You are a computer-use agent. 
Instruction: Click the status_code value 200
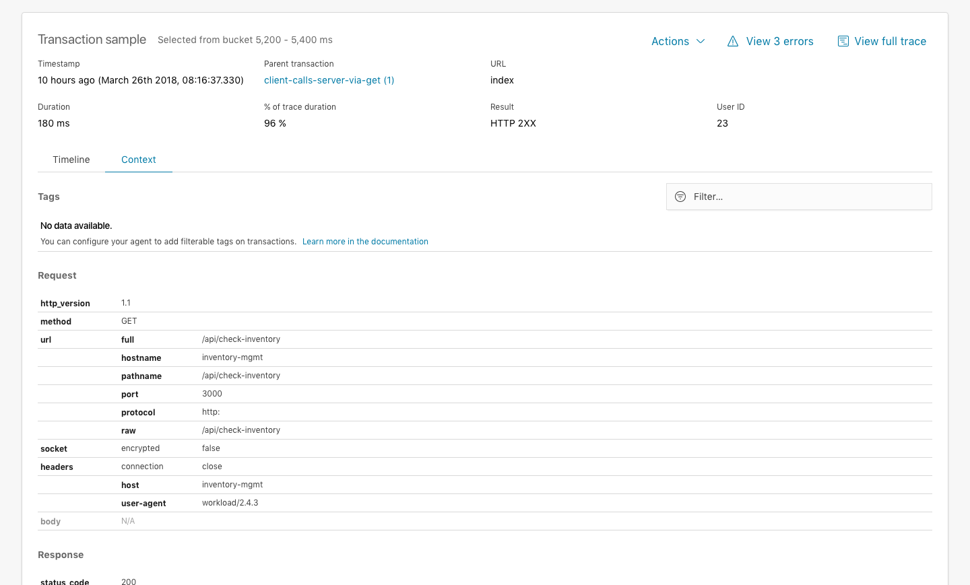128,581
